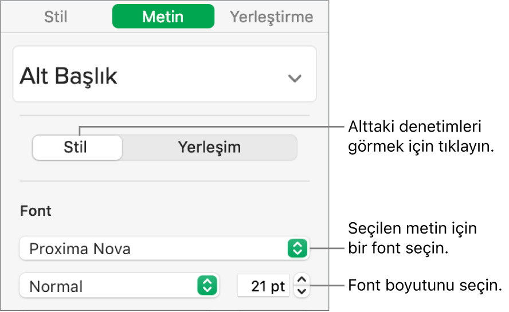Click the Font section heading
Screen dimensions: 509x312
pyautogui.click(x=36, y=211)
